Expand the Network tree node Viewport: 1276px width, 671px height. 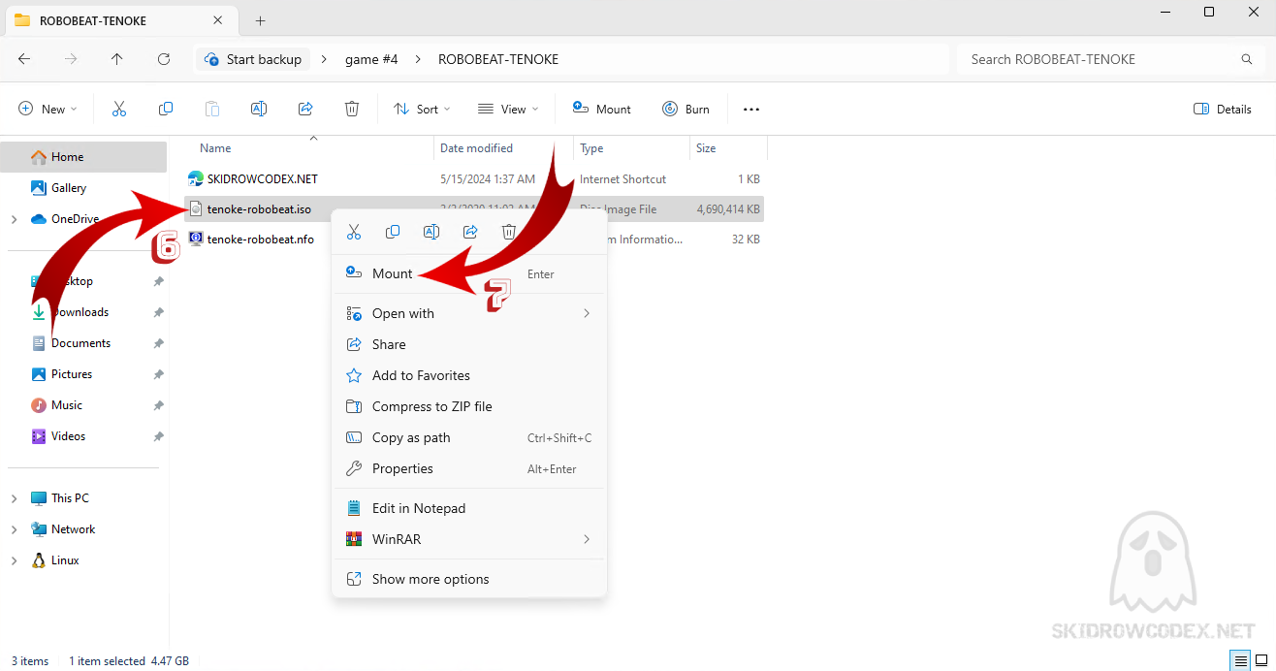click(x=14, y=529)
